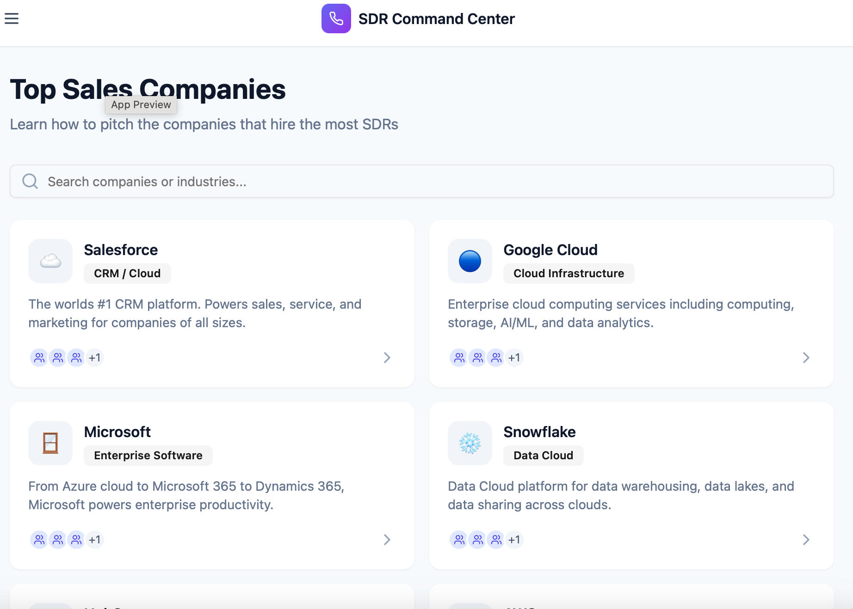Expand the Salesforce card with its chevron
This screenshot has height=609, width=853.
[x=387, y=357]
